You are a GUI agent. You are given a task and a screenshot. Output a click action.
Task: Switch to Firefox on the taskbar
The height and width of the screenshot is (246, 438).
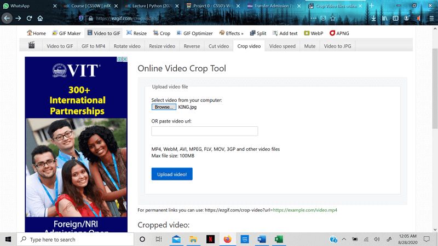227,239
